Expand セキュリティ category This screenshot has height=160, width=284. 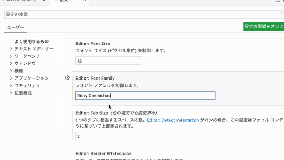11,85
